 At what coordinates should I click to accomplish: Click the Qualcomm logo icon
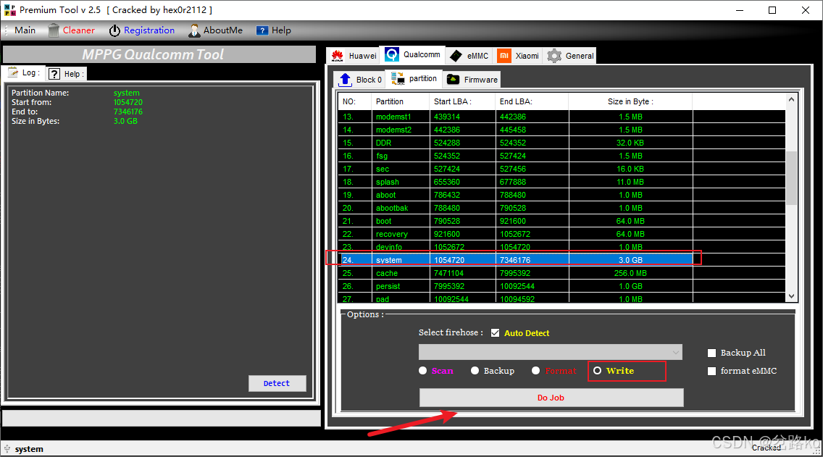coord(391,54)
